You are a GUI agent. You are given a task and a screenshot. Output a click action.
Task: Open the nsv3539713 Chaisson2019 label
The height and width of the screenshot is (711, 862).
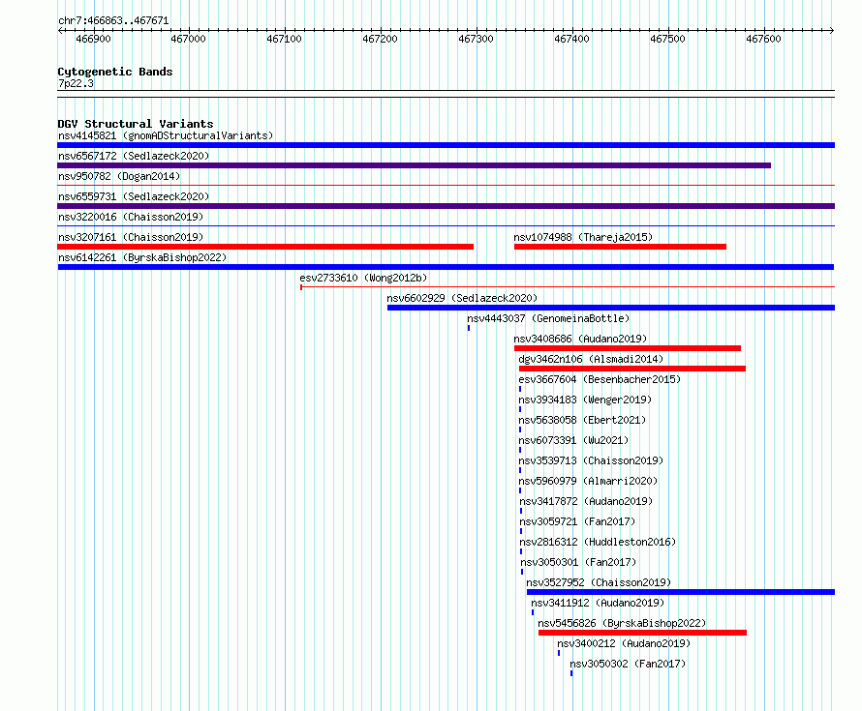point(591,460)
